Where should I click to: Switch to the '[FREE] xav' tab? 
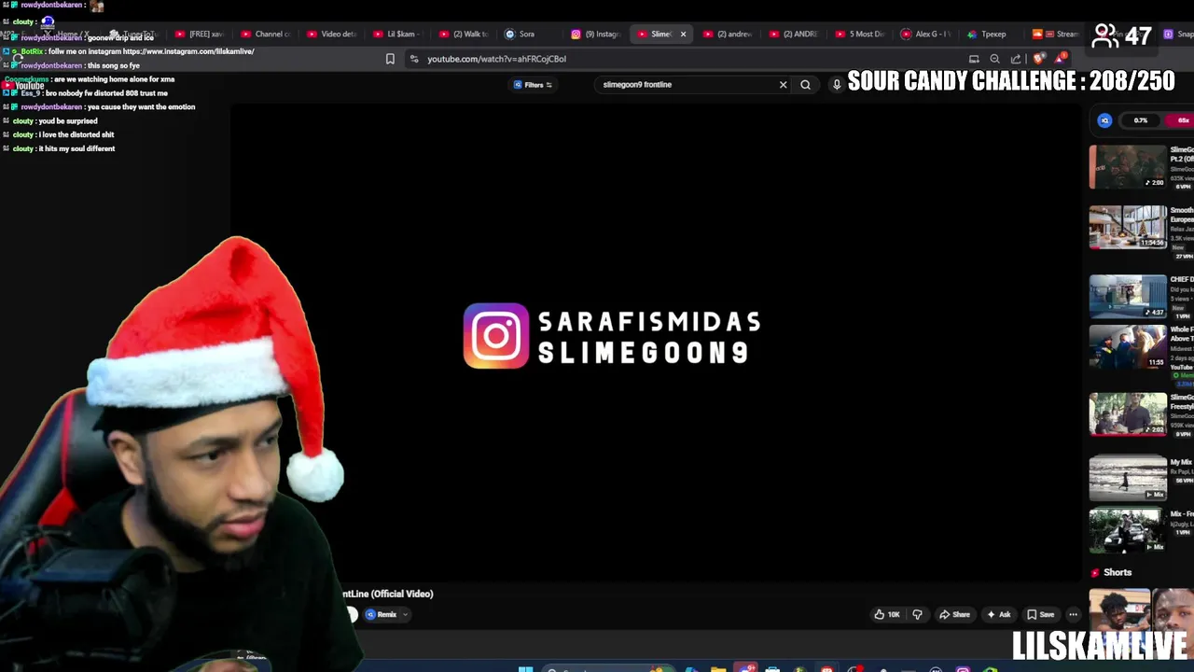[x=200, y=34]
